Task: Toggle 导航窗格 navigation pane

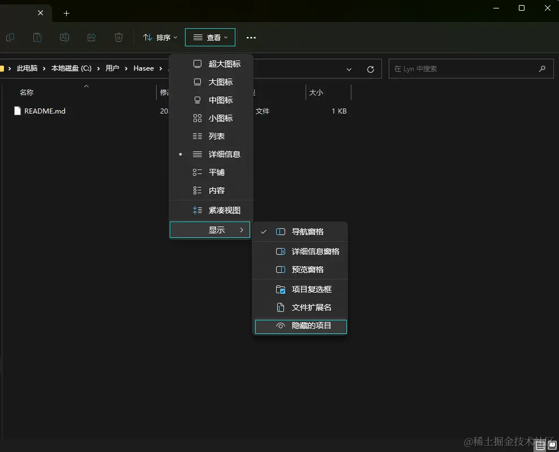Action: pyautogui.click(x=300, y=232)
